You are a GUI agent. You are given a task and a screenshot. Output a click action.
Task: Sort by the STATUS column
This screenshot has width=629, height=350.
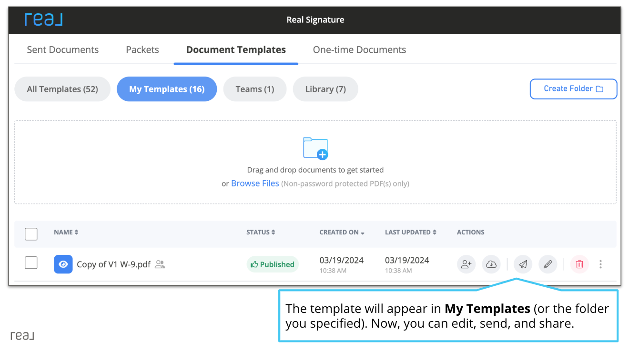(261, 232)
